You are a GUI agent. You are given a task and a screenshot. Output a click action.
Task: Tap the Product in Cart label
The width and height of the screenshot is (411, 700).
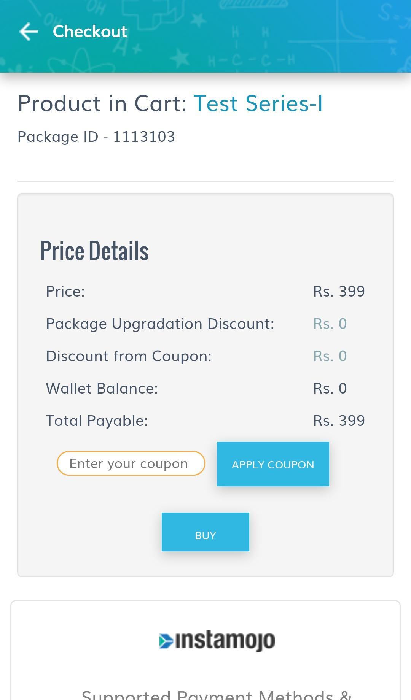click(x=102, y=103)
